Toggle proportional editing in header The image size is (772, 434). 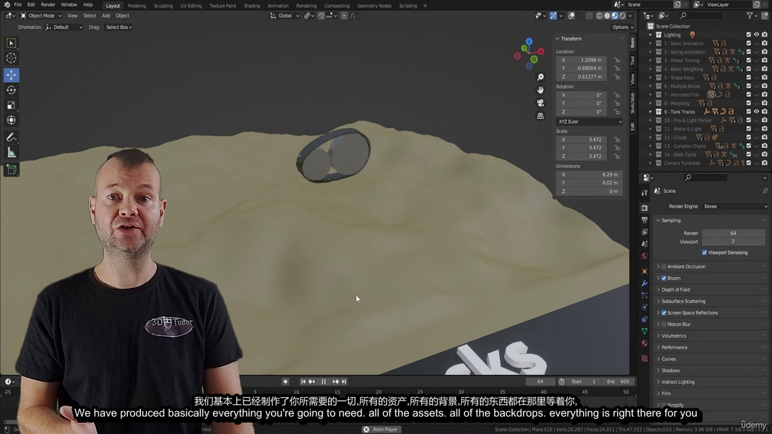(x=344, y=15)
